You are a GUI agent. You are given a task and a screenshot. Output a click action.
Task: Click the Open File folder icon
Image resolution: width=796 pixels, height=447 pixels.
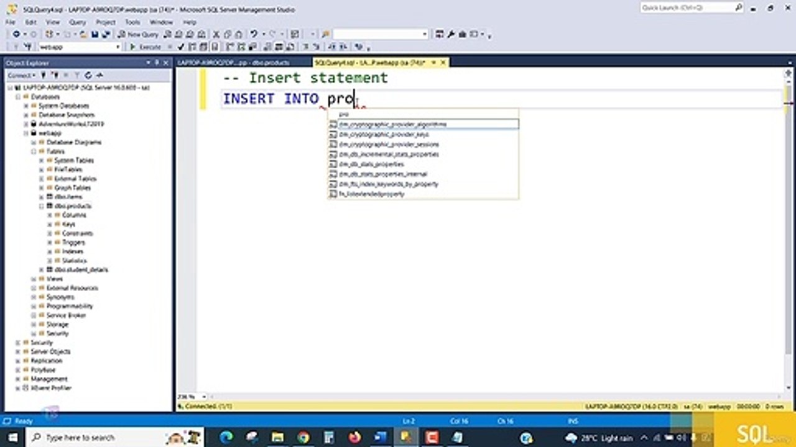(82, 34)
